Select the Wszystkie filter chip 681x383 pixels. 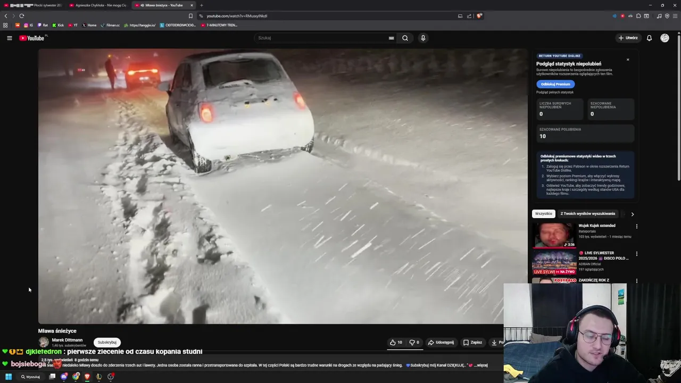point(544,214)
